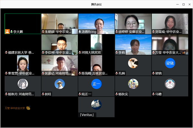Click the clapping emoji next to 万莹 华中农业大学
The image size is (193, 128).
(28, 108)
